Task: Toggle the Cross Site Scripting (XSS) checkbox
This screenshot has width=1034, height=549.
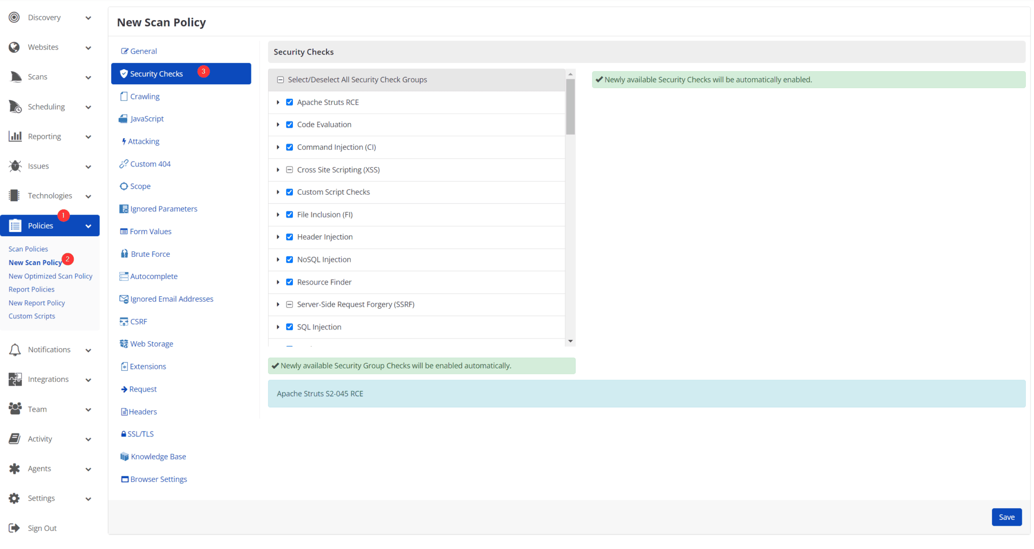Action: coord(289,170)
